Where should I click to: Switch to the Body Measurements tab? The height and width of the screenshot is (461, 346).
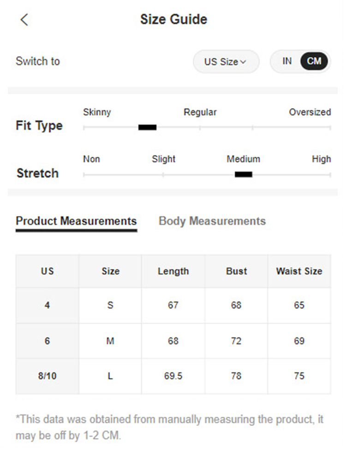click(x=212, y=221)
